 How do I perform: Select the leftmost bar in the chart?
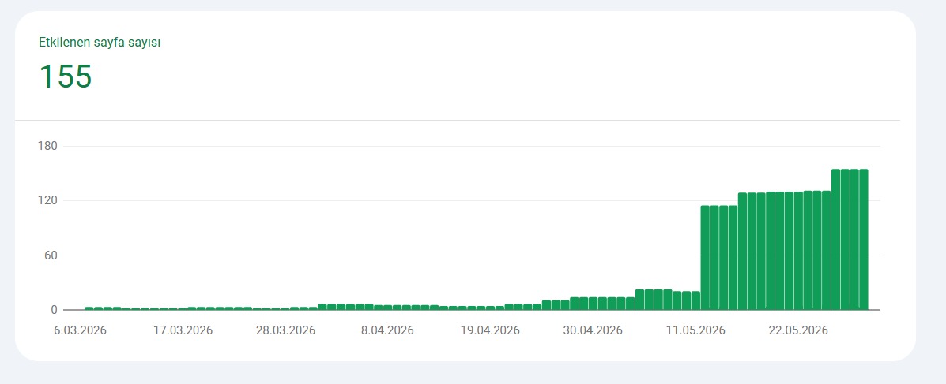pyautogui.click(x=89, y=308)
